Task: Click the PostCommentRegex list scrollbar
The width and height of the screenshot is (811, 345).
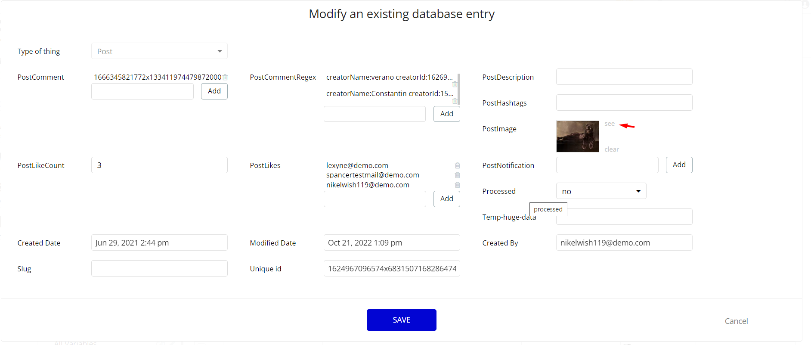Action: [x=459, y=89]
